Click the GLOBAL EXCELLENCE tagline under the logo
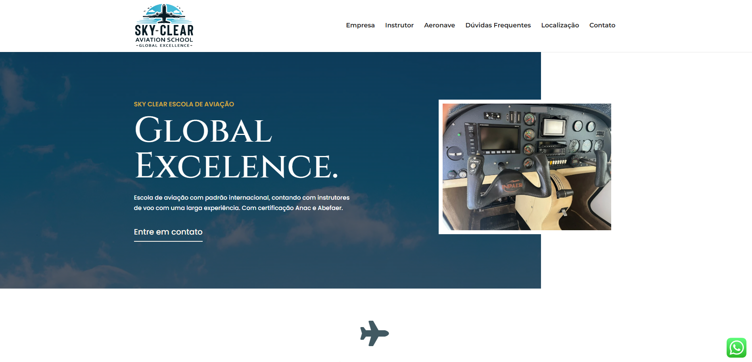Screen dimensions: 752x362 pyautogui.click(x=164, y=46)
